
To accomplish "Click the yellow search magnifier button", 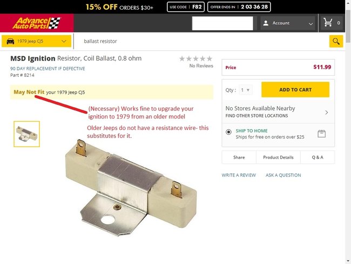I will (x=336, y=41).
